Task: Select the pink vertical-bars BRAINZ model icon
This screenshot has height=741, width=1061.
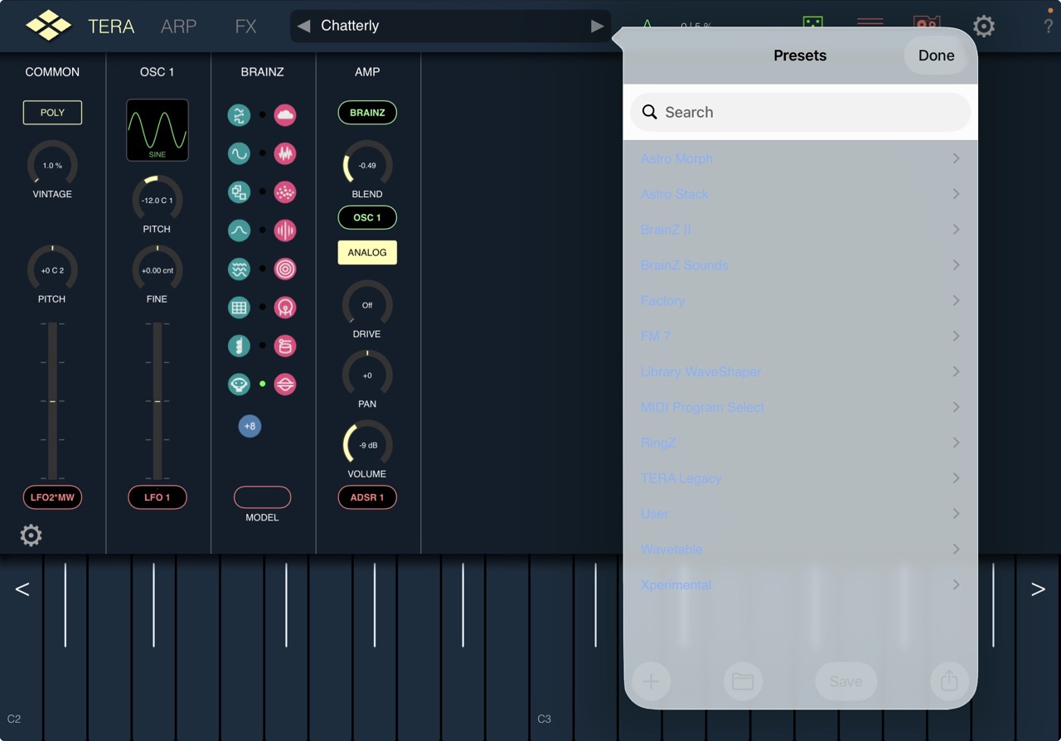Action: (x=285, y=230)
